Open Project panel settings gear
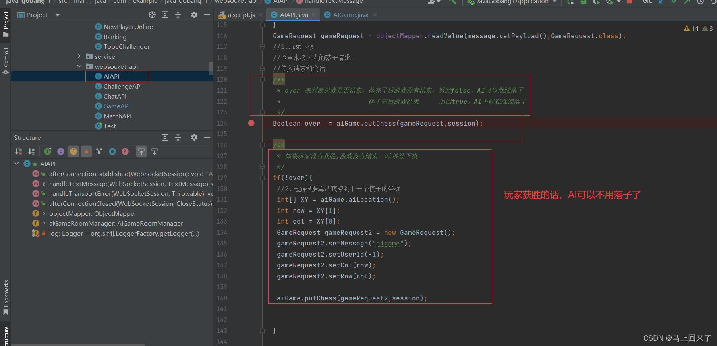The height and width of the screenshot is (346, 717). point(194,15)
